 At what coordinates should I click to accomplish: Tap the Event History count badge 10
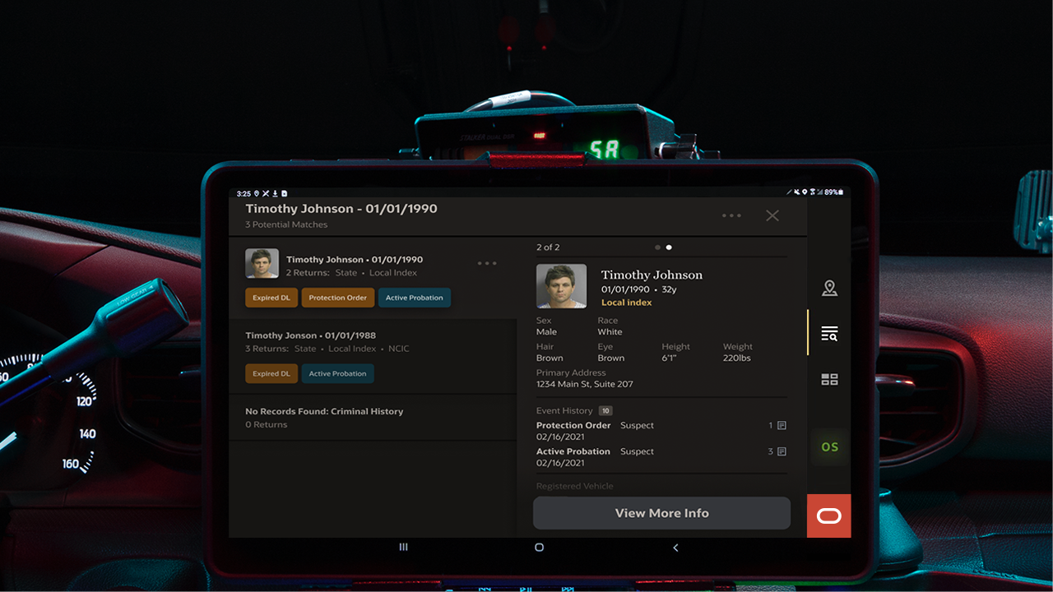click(x=605, y=411)
